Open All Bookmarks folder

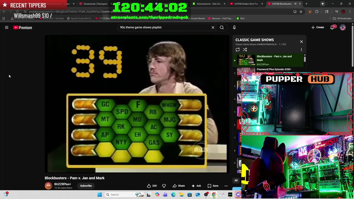pos(342,18)
